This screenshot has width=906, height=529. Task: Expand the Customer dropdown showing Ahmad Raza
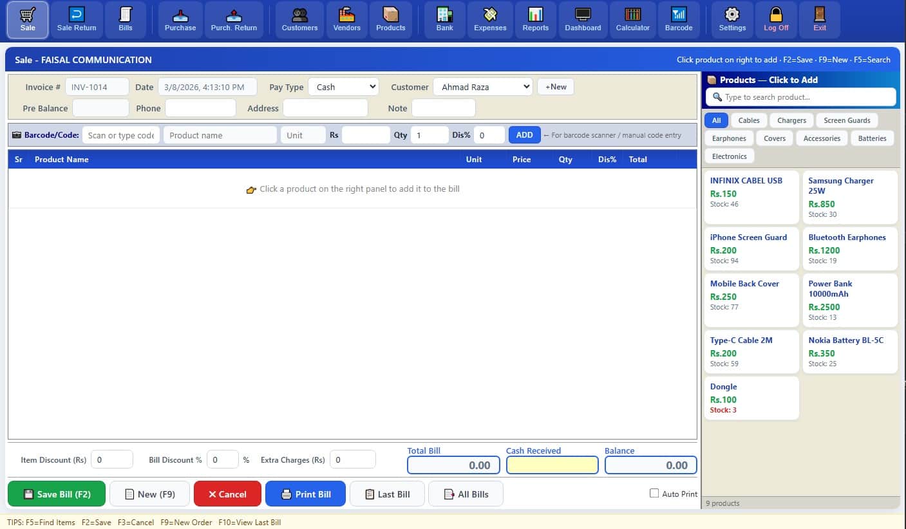(x=482, y=86)
